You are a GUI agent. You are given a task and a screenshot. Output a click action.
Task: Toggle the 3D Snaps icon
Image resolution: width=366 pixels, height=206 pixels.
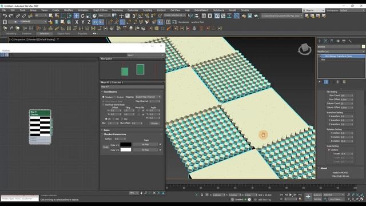pyautogui.click(x=134, y=16)
